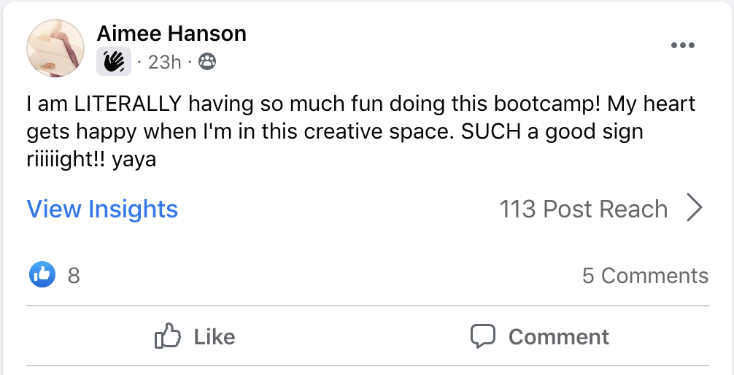Click the Comment speech bubble icon

[482, 336]
